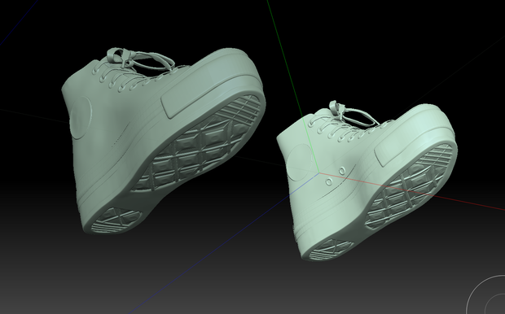
Task: Click the axis origin point behind the right shoe
Action: tap(319, 173)
